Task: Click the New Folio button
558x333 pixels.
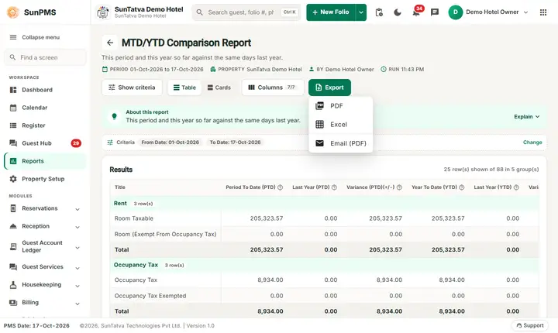Action: [331, 12]
